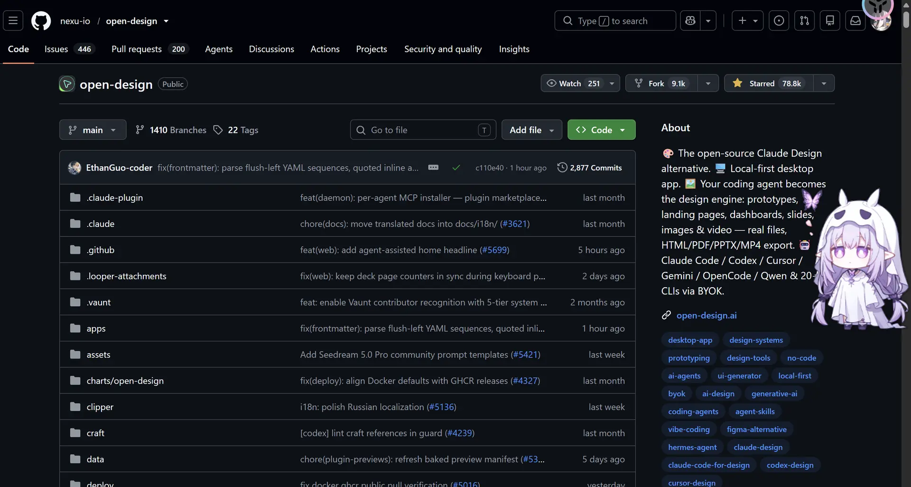Click the Type / to search box
The width and height of the screenshot is (911, 487).
pos(615,21)
